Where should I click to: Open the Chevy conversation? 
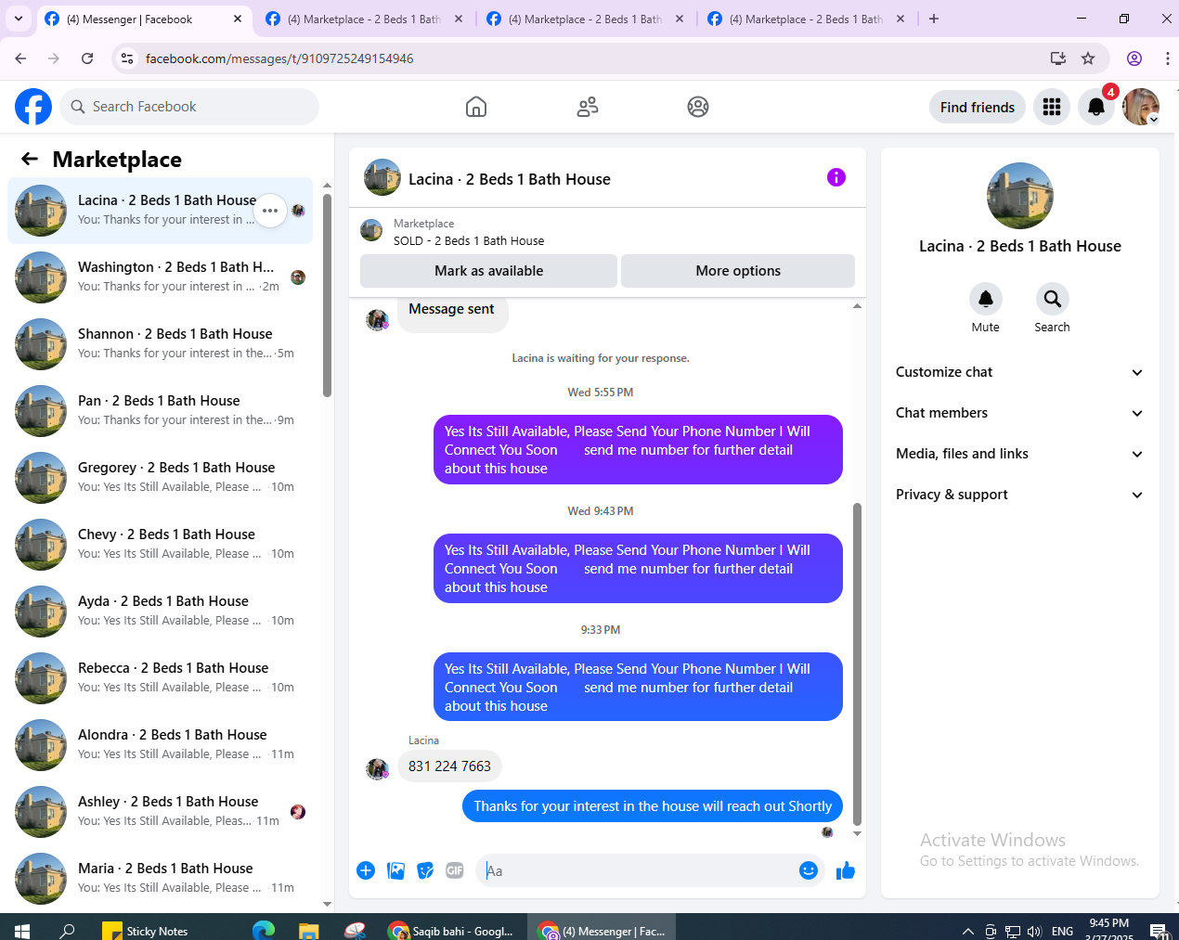point(161,545)
